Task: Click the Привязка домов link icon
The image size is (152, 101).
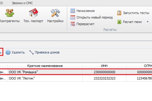Action: [x=31, y=53]
